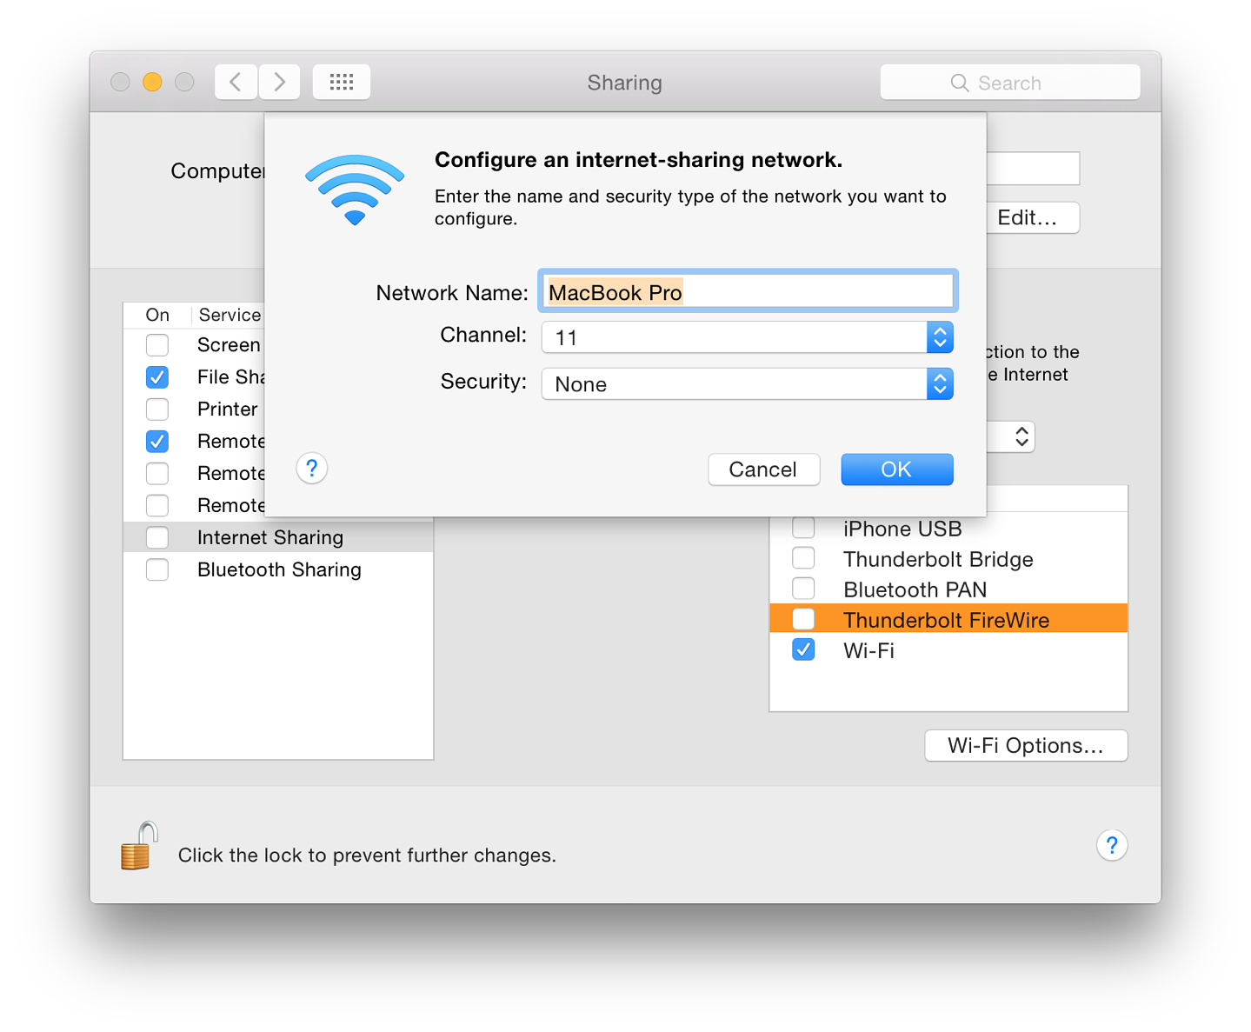The width and height of the screenshot is (1251, 1032).
Task: Select the Thunderbolt Bridge row
Action: pos(948,558)
